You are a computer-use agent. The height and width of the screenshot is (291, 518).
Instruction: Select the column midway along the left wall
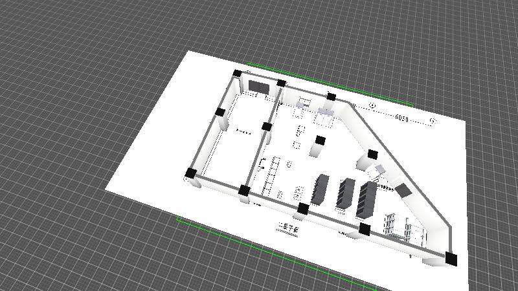220,113
